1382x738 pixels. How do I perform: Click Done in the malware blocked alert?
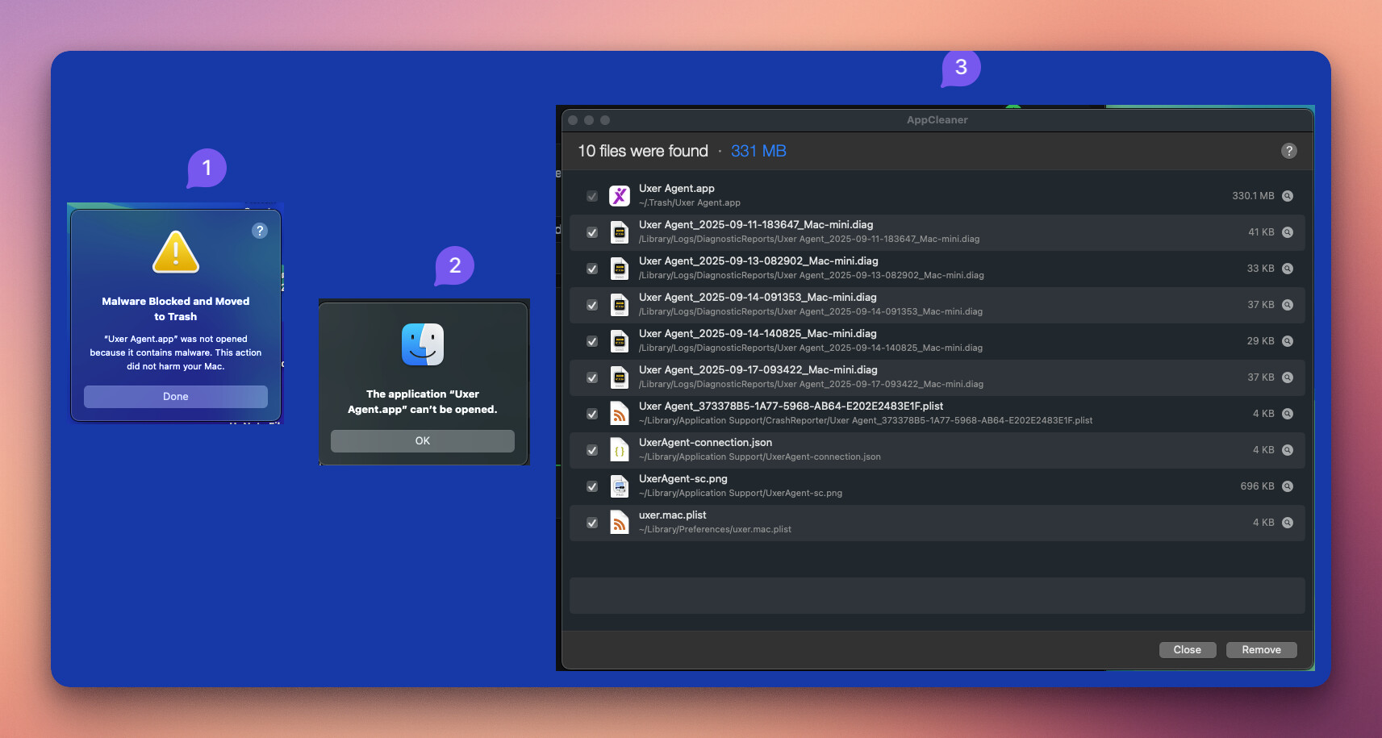pyautogui.click(x=176, y=396)
